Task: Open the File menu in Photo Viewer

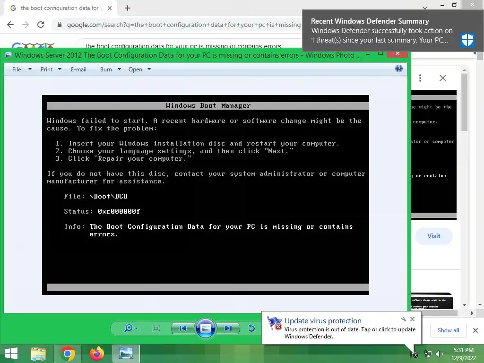Action: [x=17, y=69]
